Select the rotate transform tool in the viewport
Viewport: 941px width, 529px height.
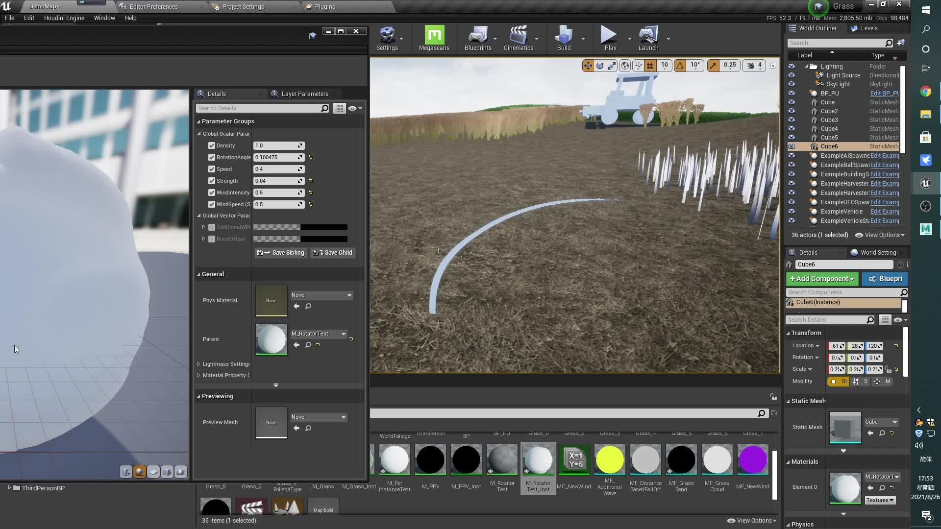click(599, 65)
